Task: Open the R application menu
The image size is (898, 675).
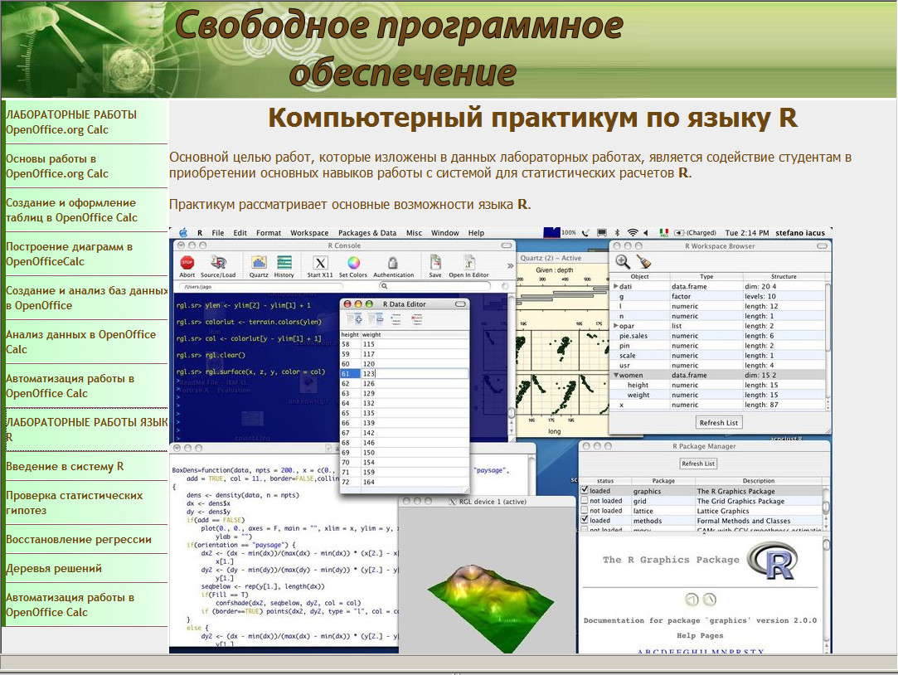Action: pyautogui.click(x=199, y=232)
